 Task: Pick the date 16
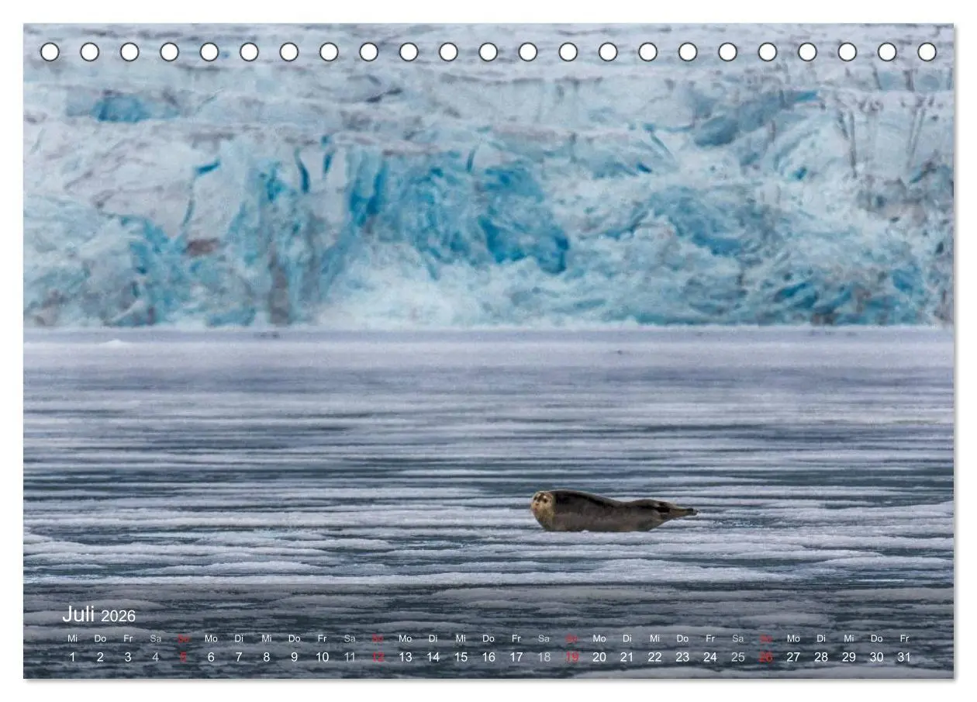coord(488,657)
